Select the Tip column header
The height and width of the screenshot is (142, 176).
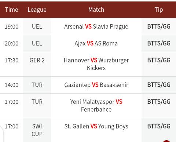tap(159, 10)
